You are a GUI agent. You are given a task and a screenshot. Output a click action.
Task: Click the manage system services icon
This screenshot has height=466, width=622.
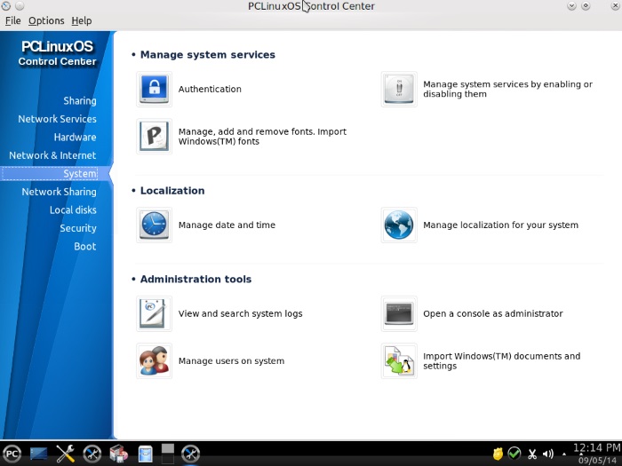tap(398, 89)
